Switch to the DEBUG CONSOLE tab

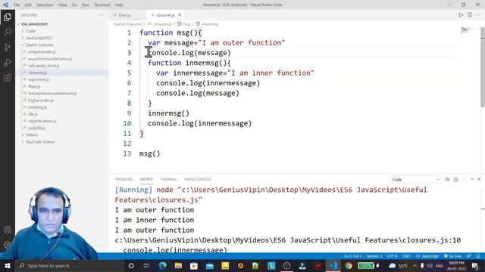[x=198, y=179]
